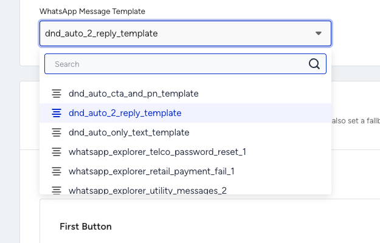
Task: Click the First Button section heading
Action: pyautogui.click(x=86, y=227)
